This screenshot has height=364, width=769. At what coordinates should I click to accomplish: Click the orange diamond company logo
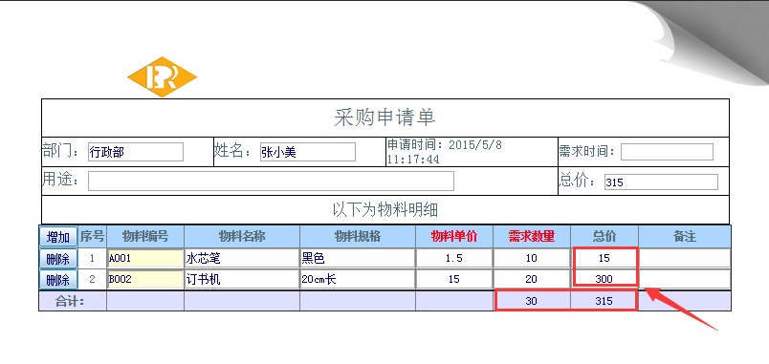tap(162, 77)
